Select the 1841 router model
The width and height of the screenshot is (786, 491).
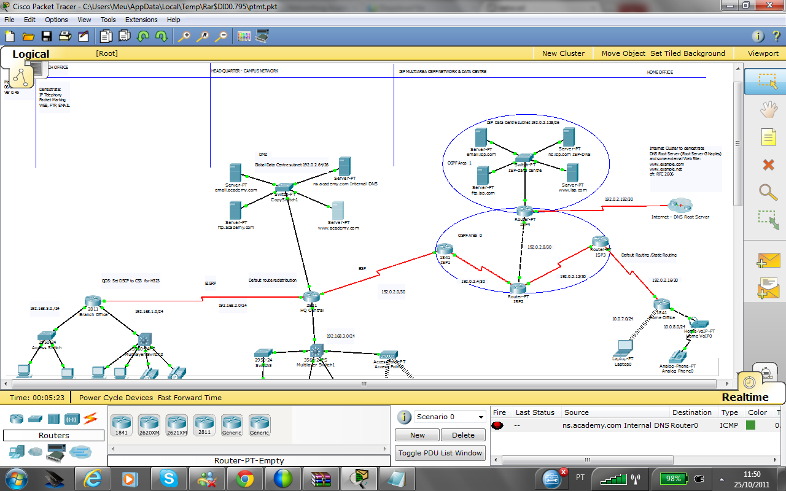pyautogui.click(x=121, y=424)
